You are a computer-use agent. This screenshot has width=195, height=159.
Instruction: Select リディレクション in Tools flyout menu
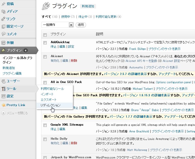tap(50, 105)
